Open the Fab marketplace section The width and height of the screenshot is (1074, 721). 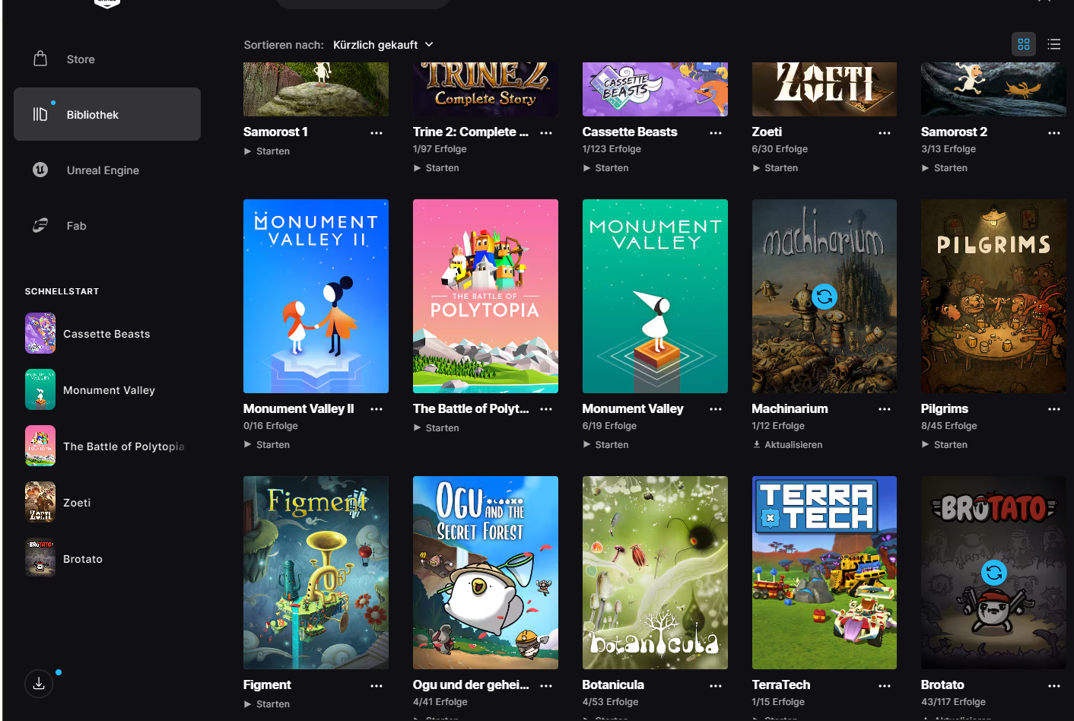107,225
